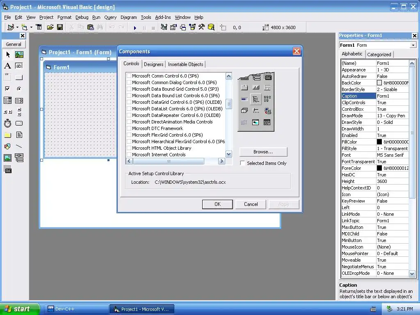Image resolution: width=420 pixels, height=315 pixels.
Task: Select the Line control tool
Action: click(x=19, y=146)
